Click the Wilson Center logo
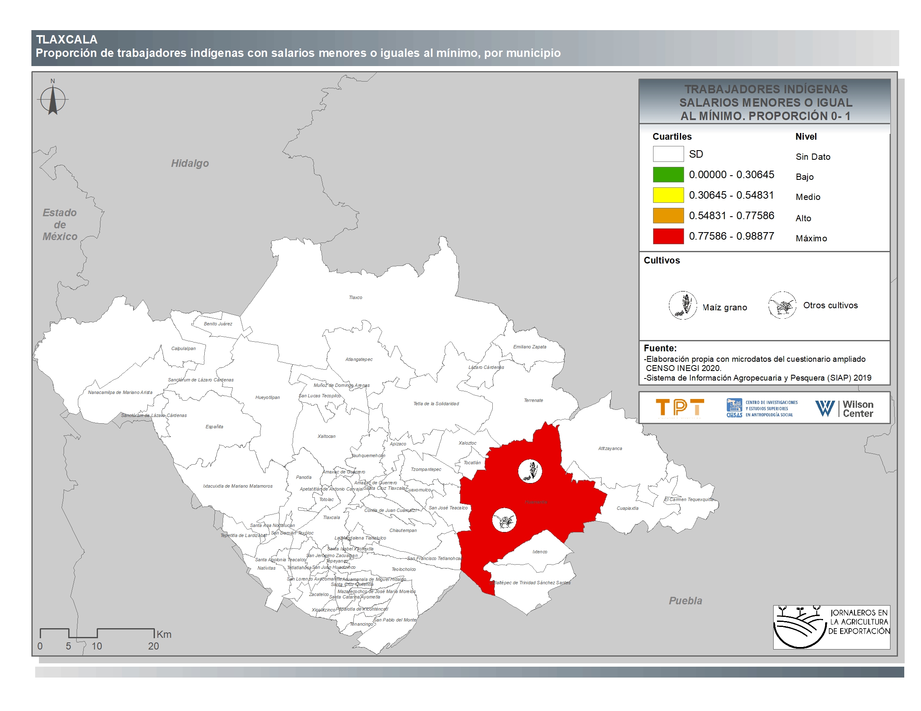This screenshot has height=711, width=921. click(x=844, y=408)
